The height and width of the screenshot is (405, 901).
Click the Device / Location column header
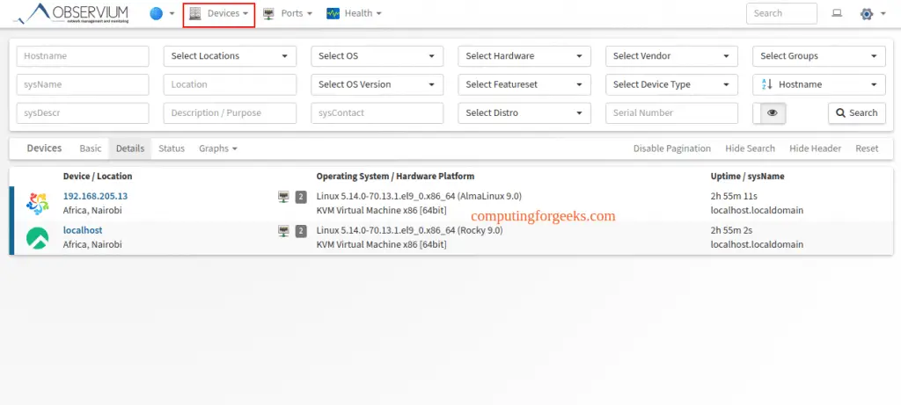tap(98, 176)
